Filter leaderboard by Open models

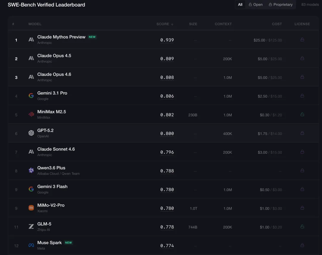coord(256,5)
